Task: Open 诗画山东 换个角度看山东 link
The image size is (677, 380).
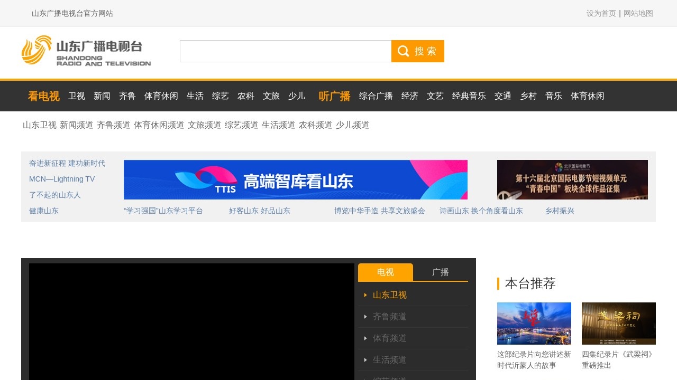Action: [x=481, y=211]
